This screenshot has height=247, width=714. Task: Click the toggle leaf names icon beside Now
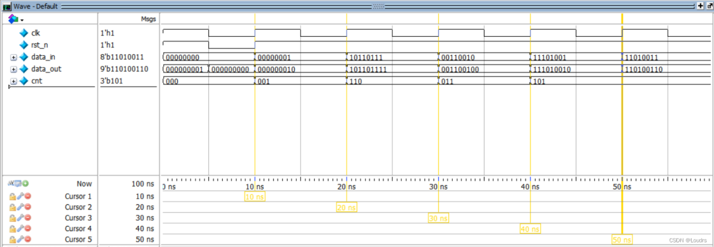[x=11, y=183]
